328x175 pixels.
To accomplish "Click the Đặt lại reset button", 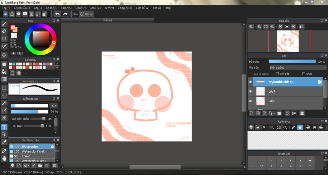I will [x=86, y=14].
